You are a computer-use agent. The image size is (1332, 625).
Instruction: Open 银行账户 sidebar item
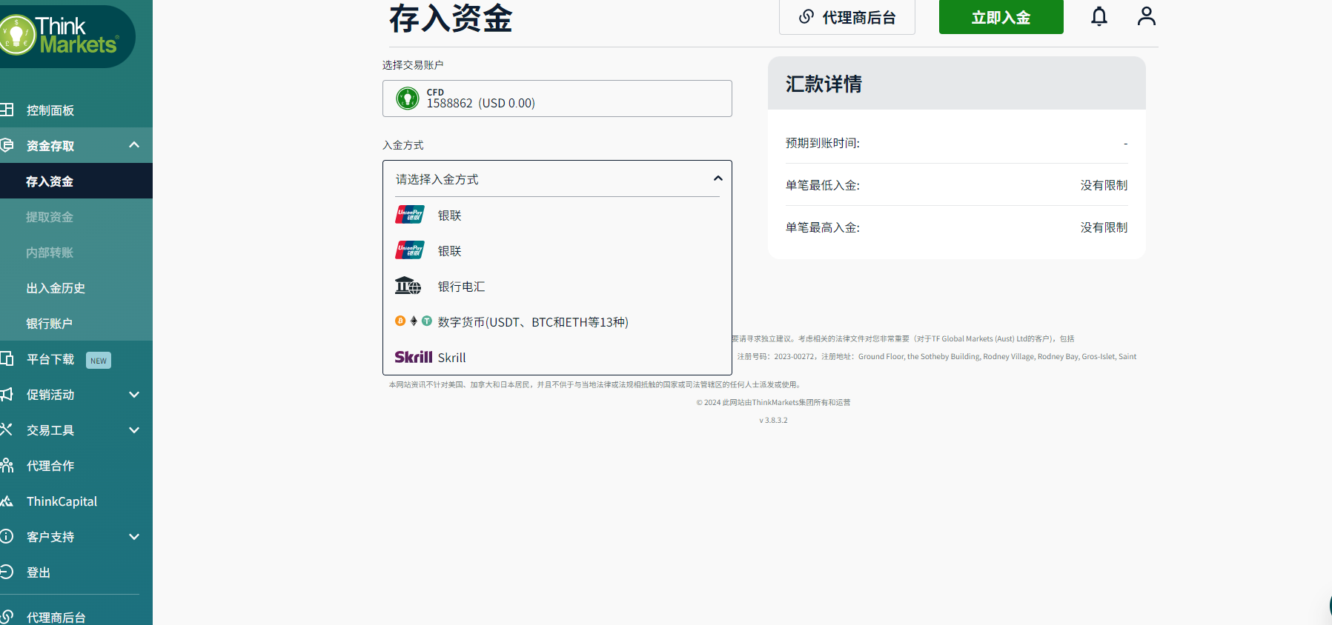49,324
